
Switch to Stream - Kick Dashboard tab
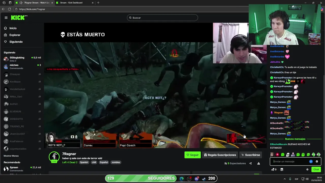(75, 3)
